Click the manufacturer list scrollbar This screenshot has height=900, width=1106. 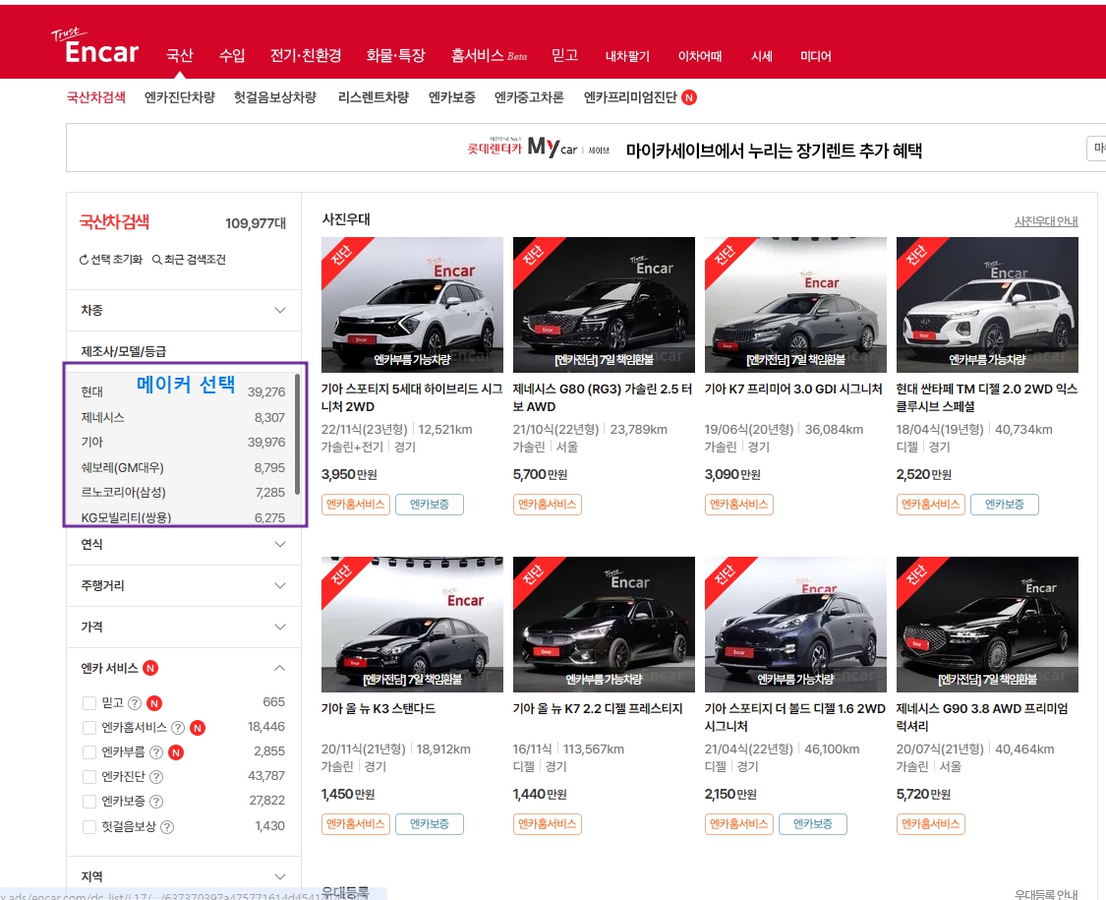click(297, 434)
